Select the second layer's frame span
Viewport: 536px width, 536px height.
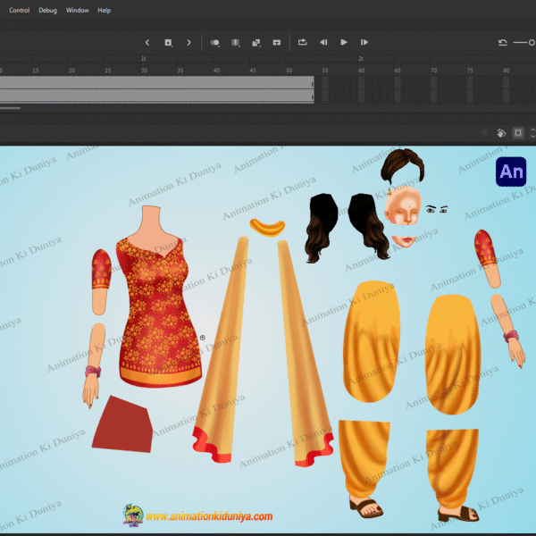tap(157, 96)
